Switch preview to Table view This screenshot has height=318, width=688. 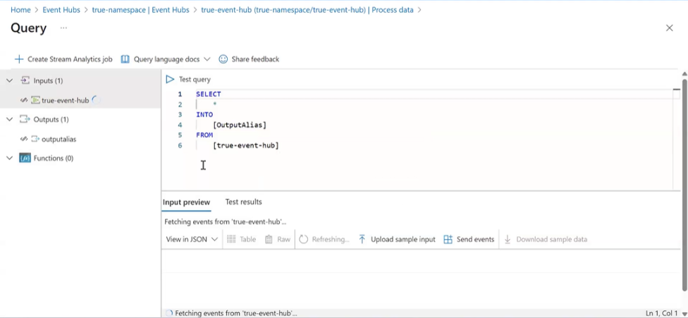240,240
